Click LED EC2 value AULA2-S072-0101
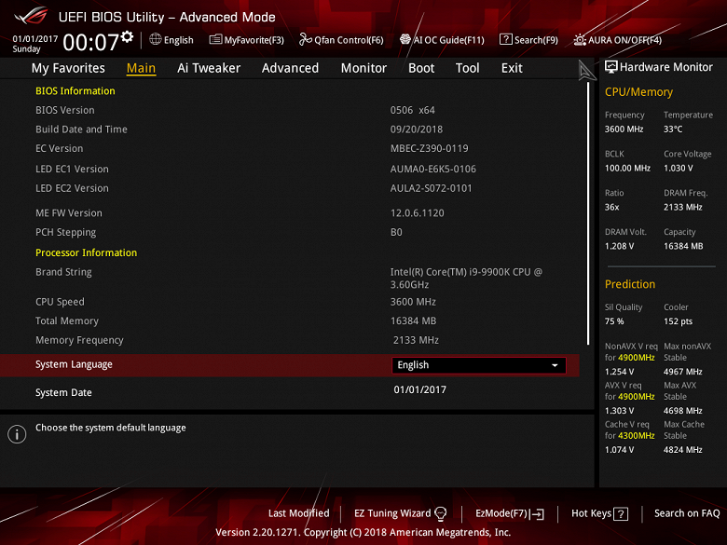The height and width of the screenshot is (545, 727). [432, 188]
